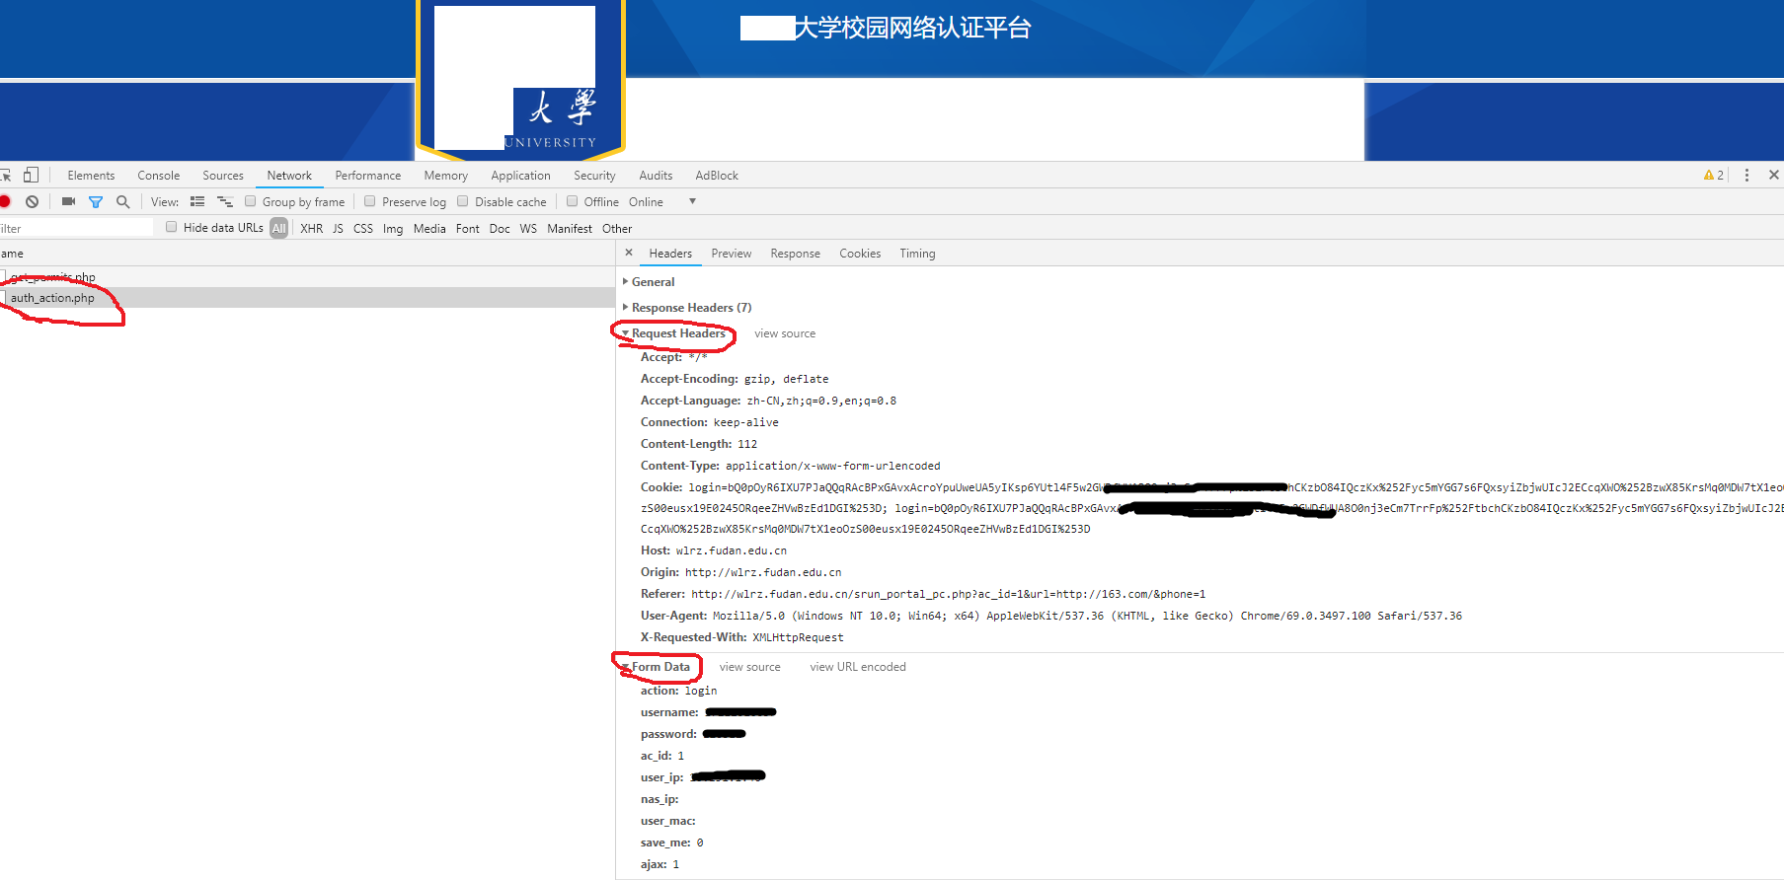Click the university logo on the page
1784x880 pixels.
point(521,79)
